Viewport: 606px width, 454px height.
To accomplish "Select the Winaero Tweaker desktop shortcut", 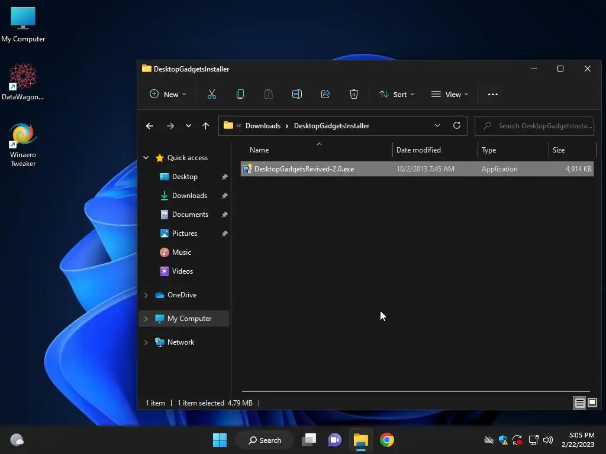I will tap(23, 145).
